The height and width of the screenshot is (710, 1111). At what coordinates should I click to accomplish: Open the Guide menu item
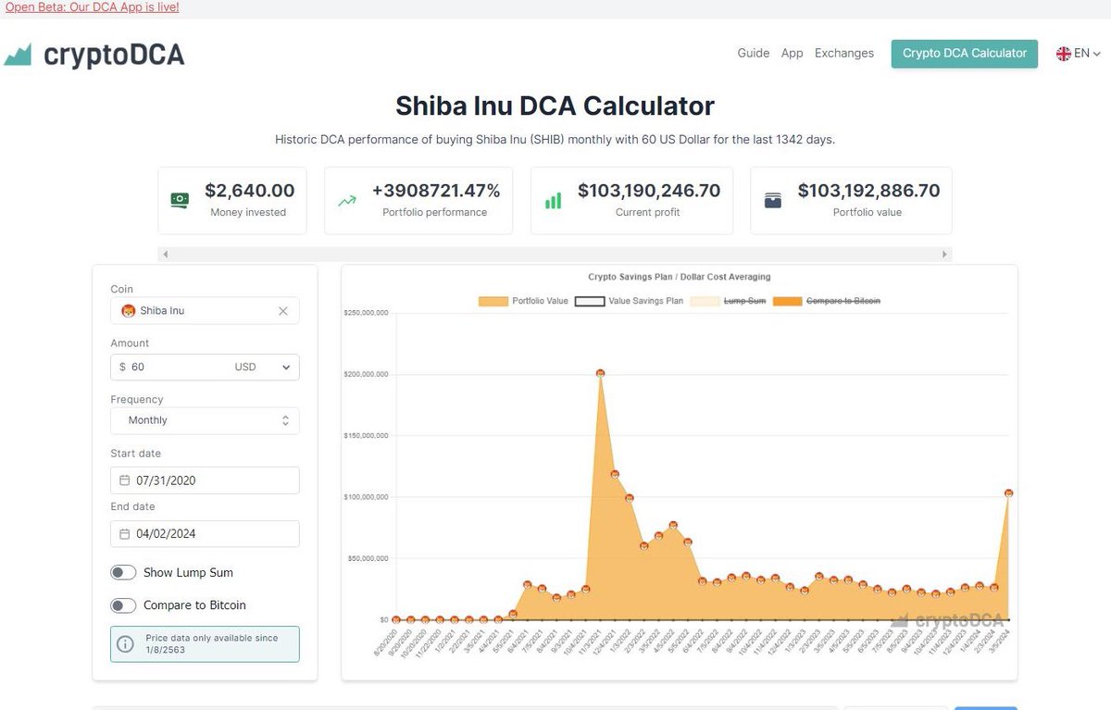coord(754,54)
